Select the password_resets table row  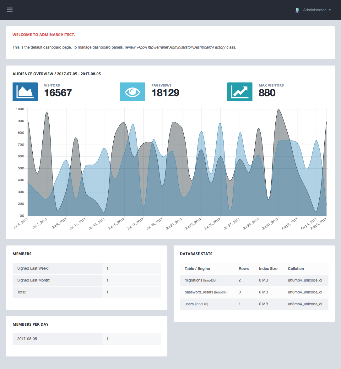tap(254, 292)
